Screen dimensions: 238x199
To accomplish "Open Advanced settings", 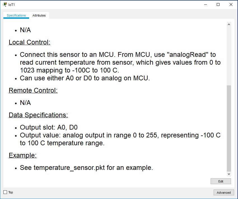I will [224, 192].
